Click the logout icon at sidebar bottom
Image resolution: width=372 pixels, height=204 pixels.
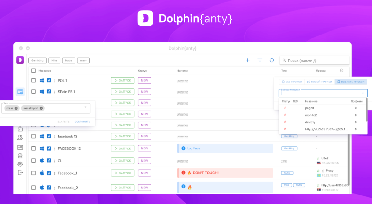pos(20,172)
